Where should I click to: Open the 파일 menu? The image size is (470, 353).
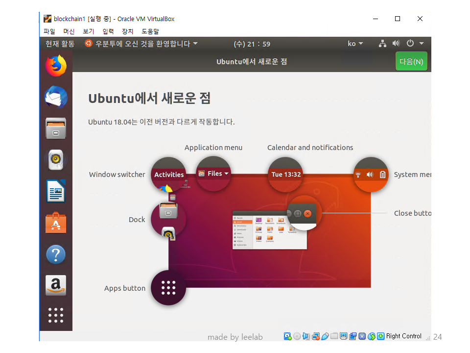[x=49, y=31]
